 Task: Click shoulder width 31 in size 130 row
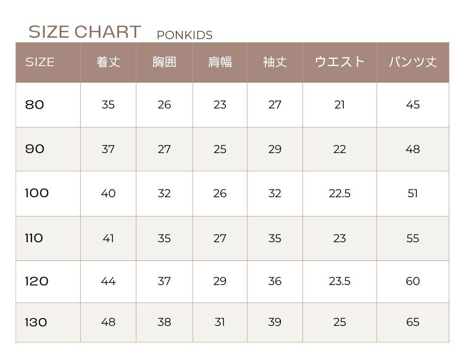click(220, 322)
